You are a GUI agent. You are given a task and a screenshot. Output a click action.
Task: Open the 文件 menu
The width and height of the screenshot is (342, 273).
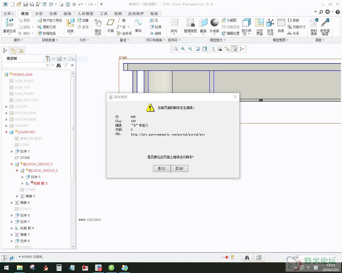click(x=9, y=14)
